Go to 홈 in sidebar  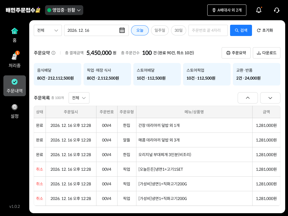click(x=15, y=35)
